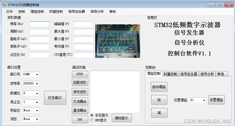The image size is (235, 126).
Task: Open the 信号分析 menu
Action: coord(97,12)
